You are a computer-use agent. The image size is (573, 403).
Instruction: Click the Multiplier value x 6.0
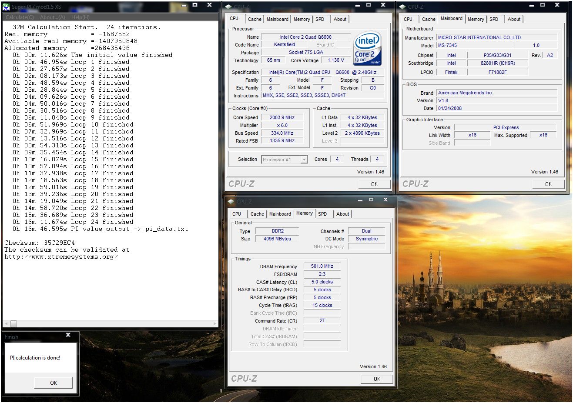pyautogui.click(x=282, y=125)
